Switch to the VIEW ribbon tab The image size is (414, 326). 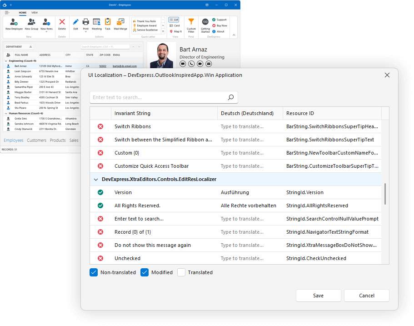click(x=35, y=12)
